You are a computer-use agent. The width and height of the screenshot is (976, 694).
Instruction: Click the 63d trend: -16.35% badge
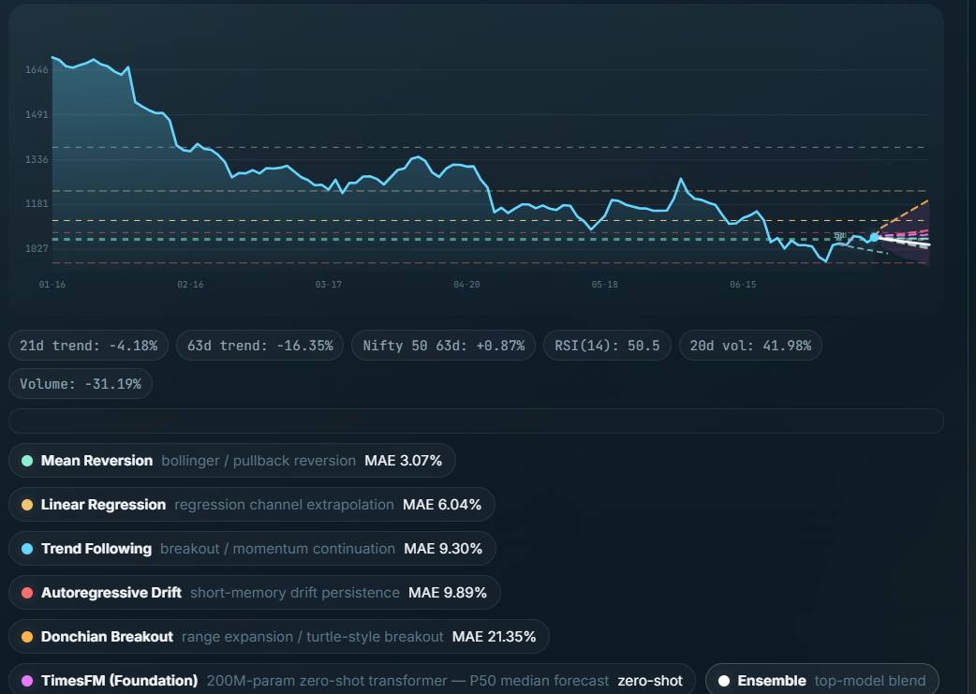point(260,346)
